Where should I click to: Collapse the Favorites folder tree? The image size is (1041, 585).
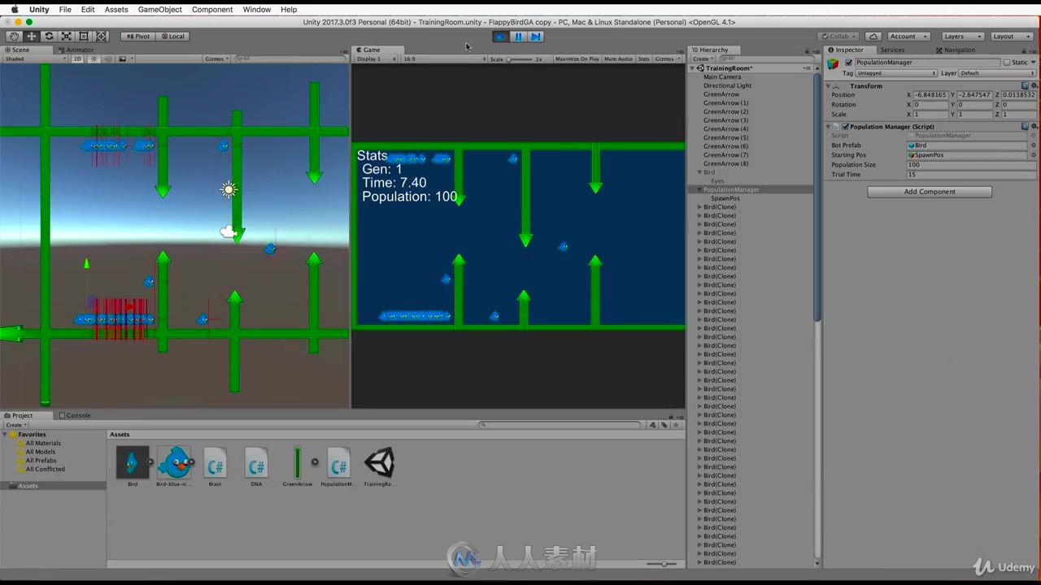point(6,435)
